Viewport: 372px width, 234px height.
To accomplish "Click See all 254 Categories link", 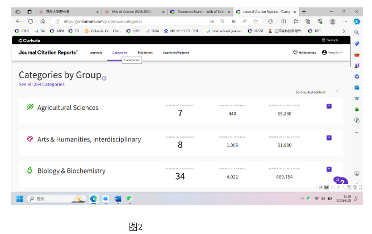I will click(x=41, y=84).
